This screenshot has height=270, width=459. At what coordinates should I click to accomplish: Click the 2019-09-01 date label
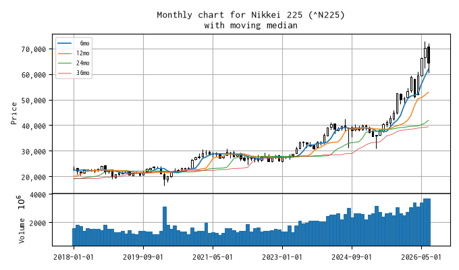(x=143, y=257)
